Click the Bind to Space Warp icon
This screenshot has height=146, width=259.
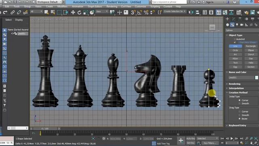coord(25,13)
